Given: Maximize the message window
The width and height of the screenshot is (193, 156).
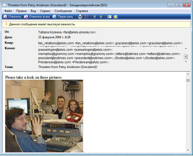Looking at the screenshot, I should [x=179, y=5].
